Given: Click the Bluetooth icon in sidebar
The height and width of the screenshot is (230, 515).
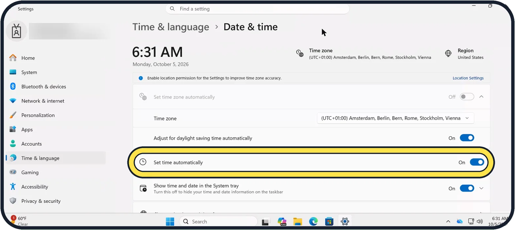Looking at the screenshot, I should tap(13, 86).
